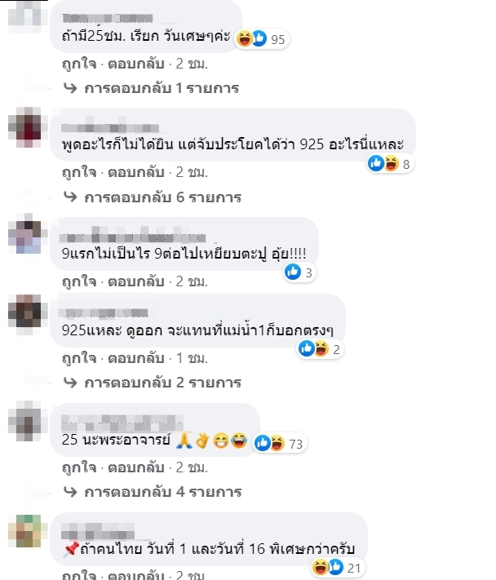
Task: Open reactions on the 95-reaction comment
Action: coord(262,39)
